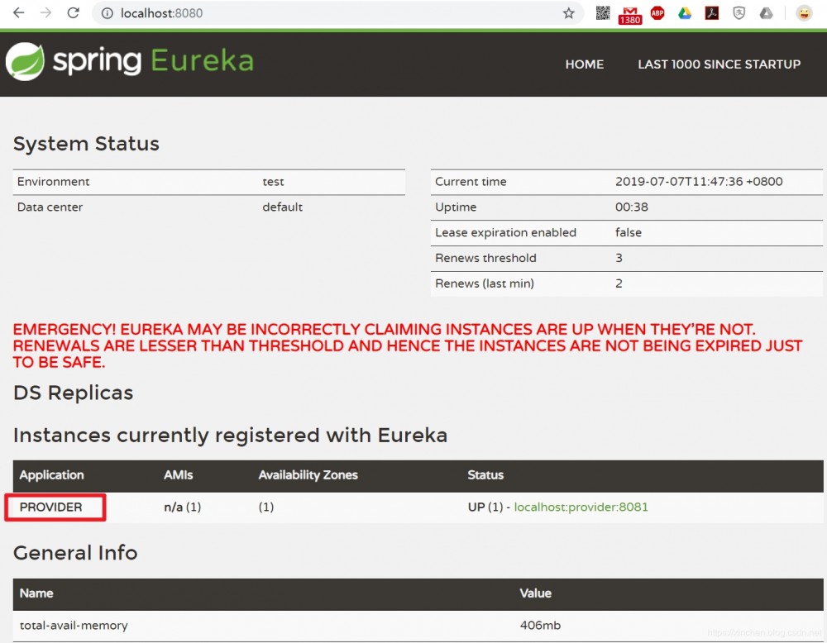
Task: Click the 'n/a (1)' AMIs cell
Action: point(182,507)
